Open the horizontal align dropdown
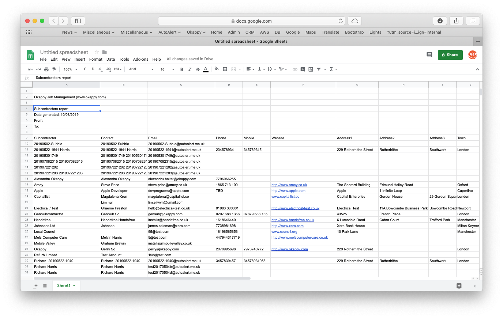This screenshot has height=318, width=503. click(250, 69)
